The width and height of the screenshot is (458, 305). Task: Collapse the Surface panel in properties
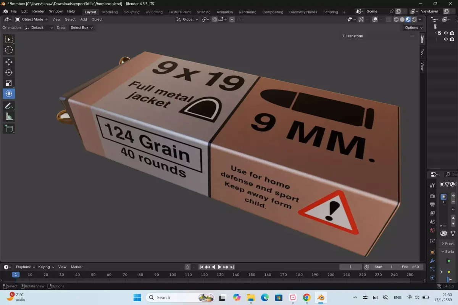click(x=448, y=252)
